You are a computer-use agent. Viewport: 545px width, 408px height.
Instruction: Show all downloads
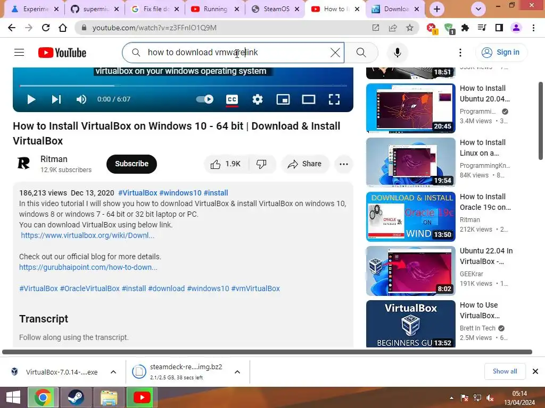(505, 371)
